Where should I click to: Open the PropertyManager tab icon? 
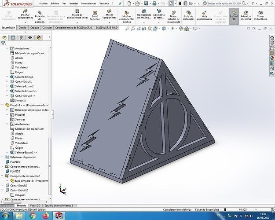(13, 37)
